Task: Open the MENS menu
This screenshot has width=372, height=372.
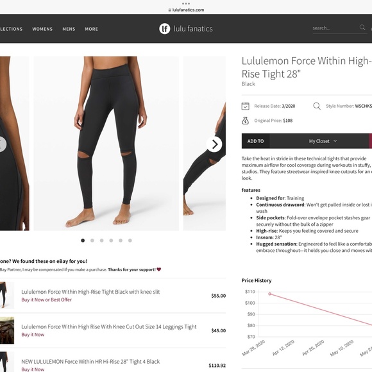Action: 69,29
